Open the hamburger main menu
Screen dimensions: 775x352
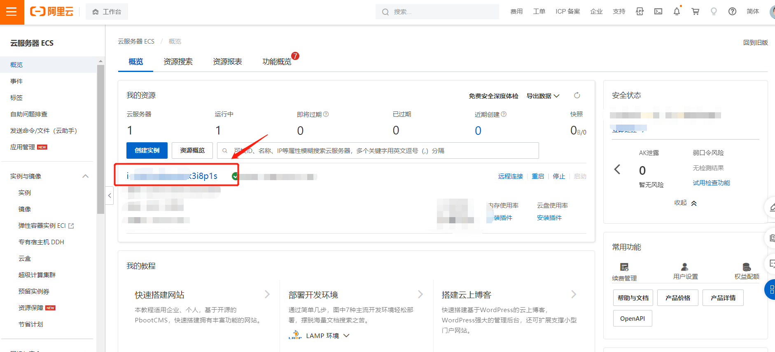coord(12,12)
